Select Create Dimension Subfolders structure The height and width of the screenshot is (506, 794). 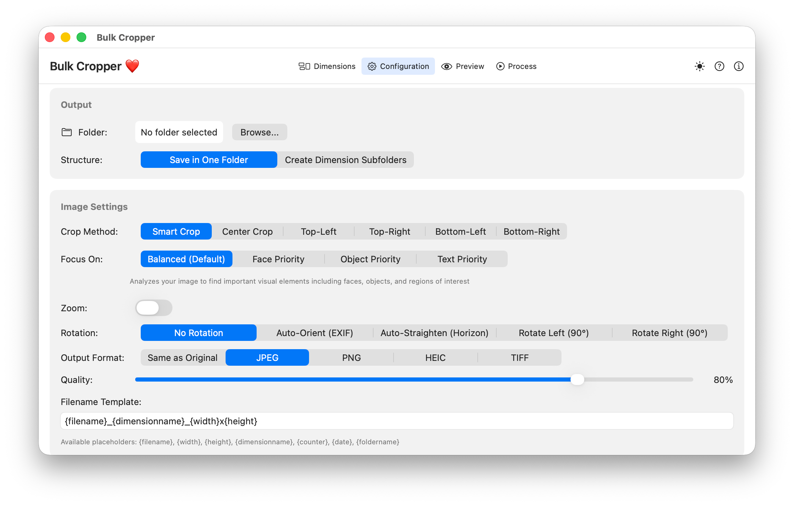[346, 160]
